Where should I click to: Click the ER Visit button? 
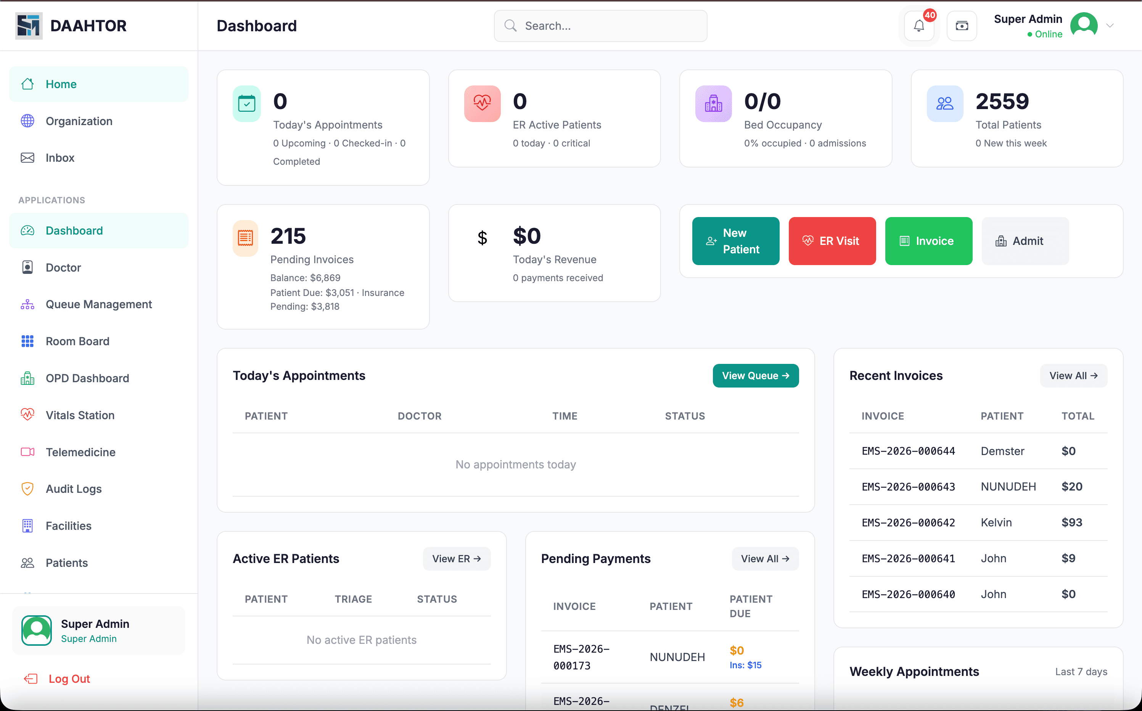(832, 241)
